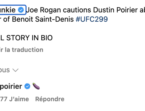
Task: Click the blue verified badge next to poirier
Action: pos(27,86)
